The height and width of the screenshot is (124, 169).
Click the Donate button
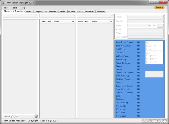pos(159,7)
